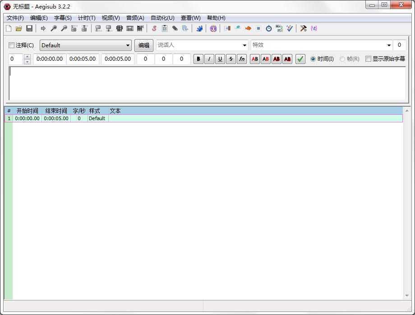Open a subtitle file via folder icon
This screenshot has height=315, width=415.
[x=19, y=28]
